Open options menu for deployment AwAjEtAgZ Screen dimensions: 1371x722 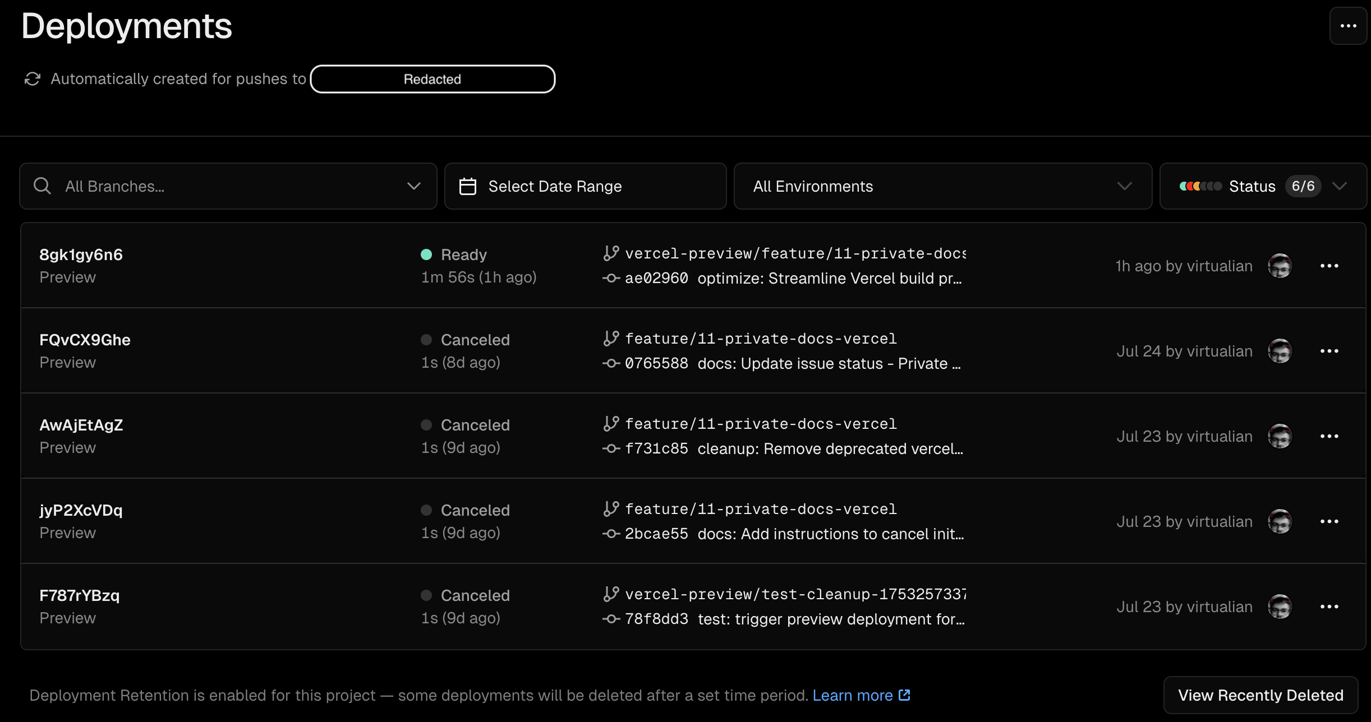click(x=1329, y=436)
